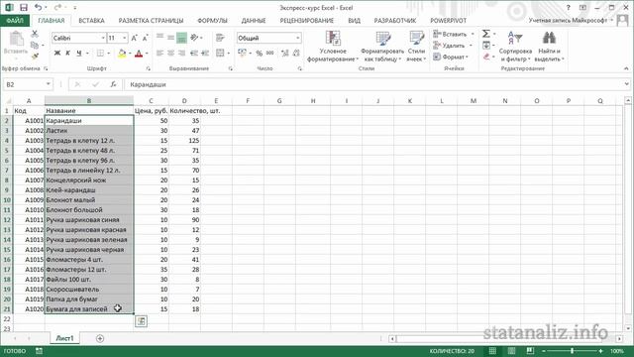Switch to the РАЗМЕТКА СТРАНИЦЫ tab
Image resolution: width=634 pixels, height=357 pixels.
click(x=151, y=20)
